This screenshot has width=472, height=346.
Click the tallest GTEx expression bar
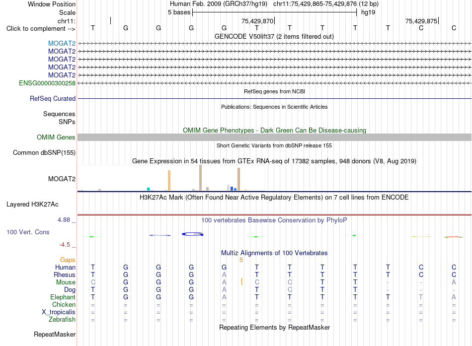[x=201, y=178]
